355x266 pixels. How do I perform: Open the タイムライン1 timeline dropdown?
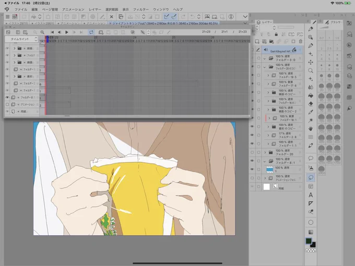tap(21, 39)
